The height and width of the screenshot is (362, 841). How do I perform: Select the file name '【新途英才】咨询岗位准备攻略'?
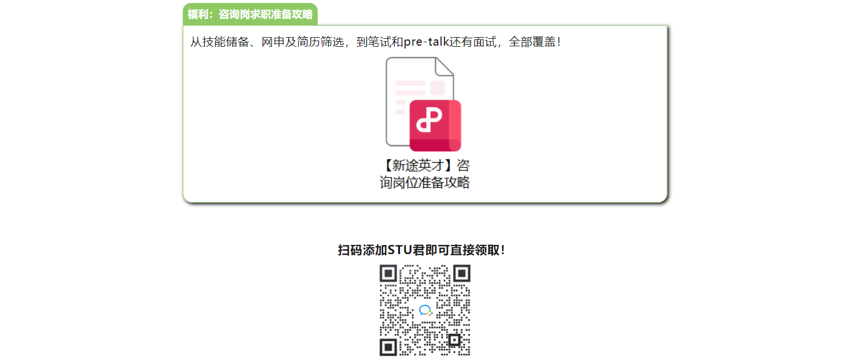[424, 174]
